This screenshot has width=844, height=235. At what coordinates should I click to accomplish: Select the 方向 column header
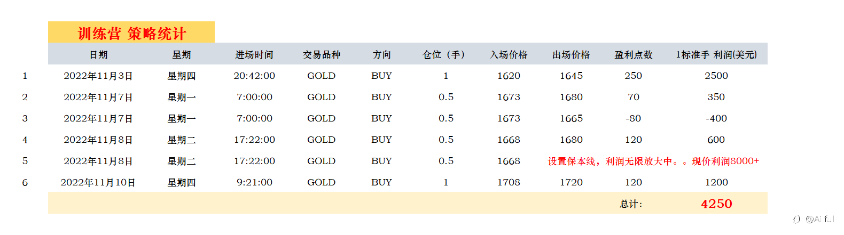coord(382,54)
